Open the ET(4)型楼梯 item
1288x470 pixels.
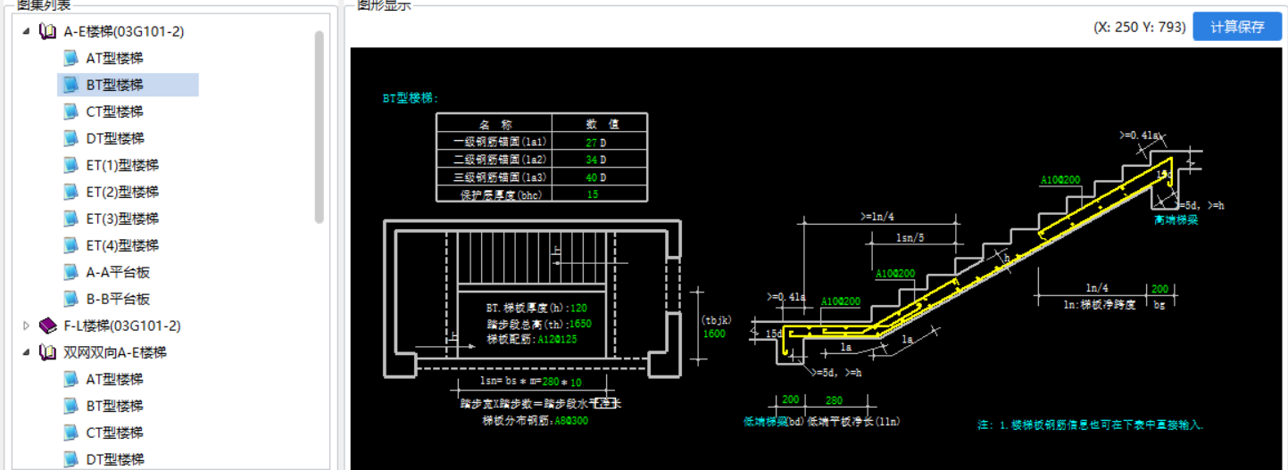point(122,245)
